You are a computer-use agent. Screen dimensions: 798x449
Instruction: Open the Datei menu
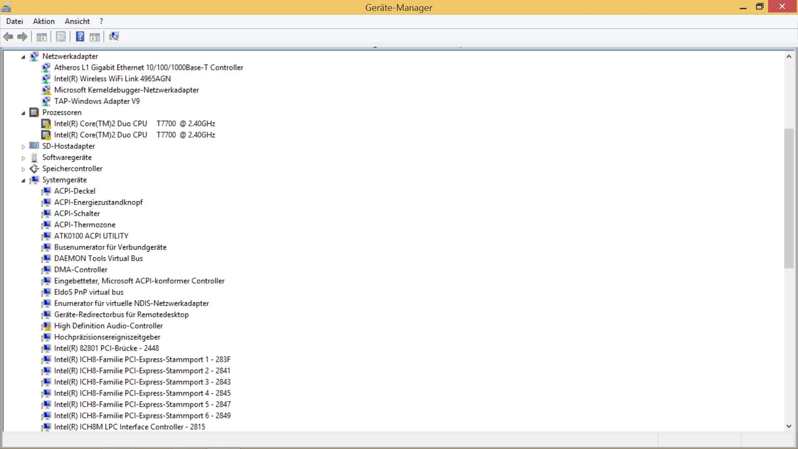pos(15,21)
